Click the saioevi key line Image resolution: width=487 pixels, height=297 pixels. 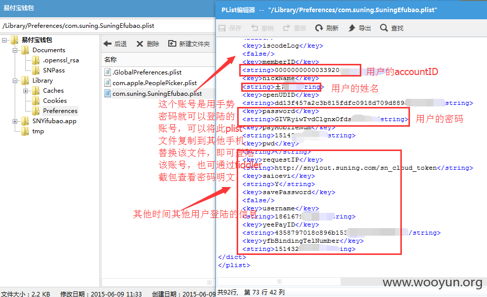click(x=279, y=176)
